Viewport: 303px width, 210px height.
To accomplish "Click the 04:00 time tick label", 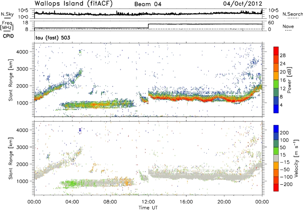I will coord(72,202).
